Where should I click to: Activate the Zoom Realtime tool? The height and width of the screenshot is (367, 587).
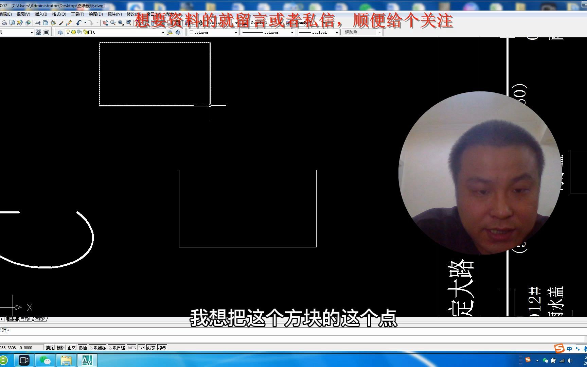coord(113,23)
